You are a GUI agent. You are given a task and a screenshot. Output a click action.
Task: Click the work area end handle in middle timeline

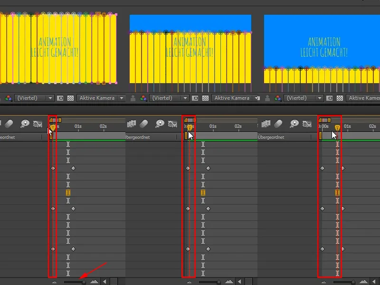coord(195,120)
